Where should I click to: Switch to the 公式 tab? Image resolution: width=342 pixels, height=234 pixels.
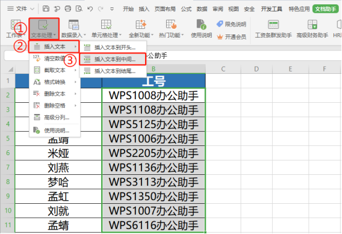(x=186, y=9)
